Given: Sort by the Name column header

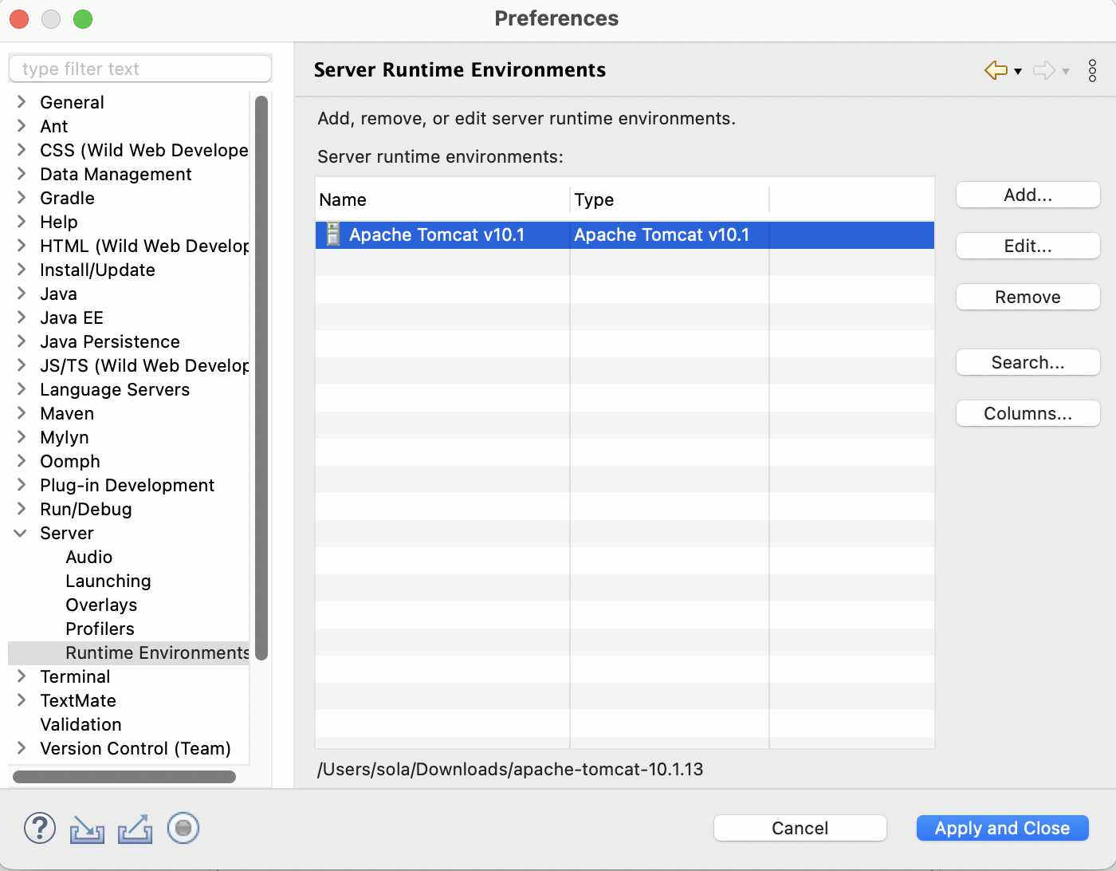Looking at the screenshot, I should click(442, 199).
